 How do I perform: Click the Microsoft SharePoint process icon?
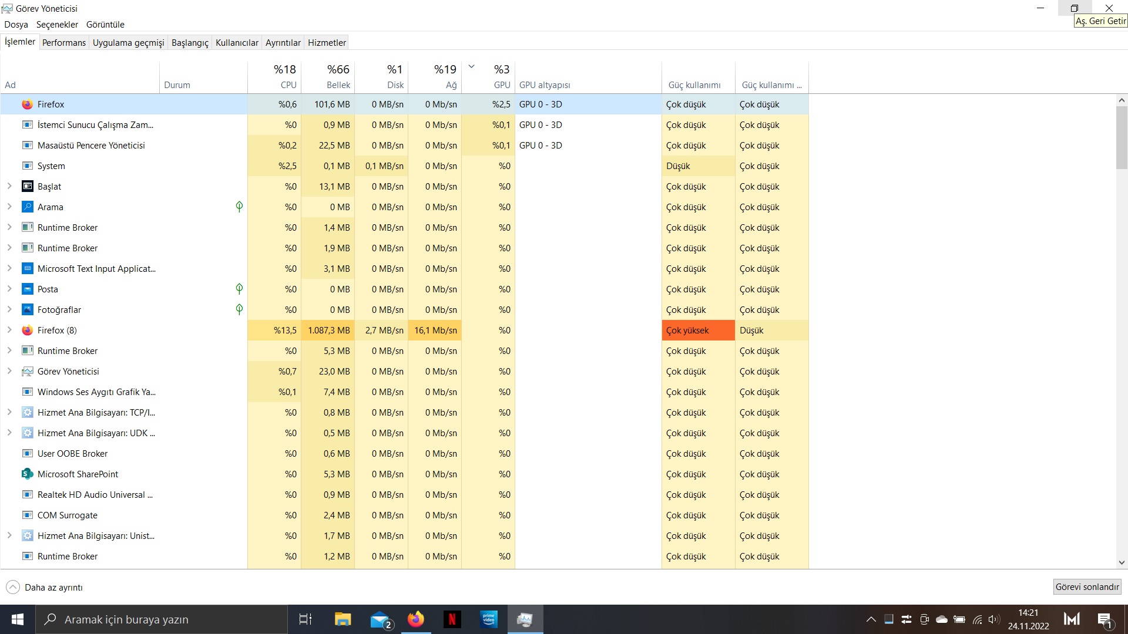click(x=27, y=474)
